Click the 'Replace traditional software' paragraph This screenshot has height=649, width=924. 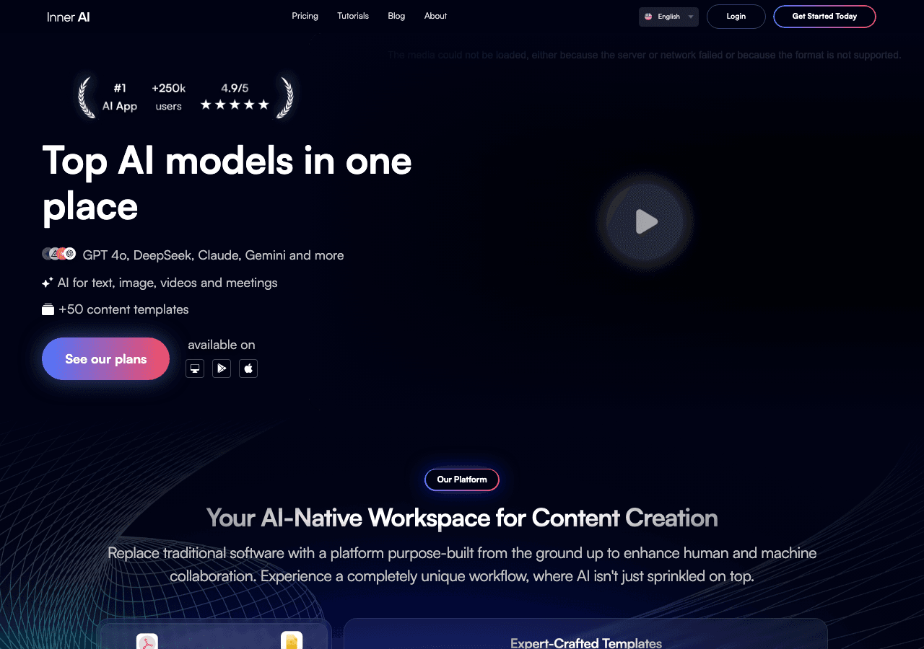click(x=462, y=565)
